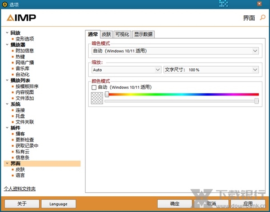
Task: Select 热键 in the tree
Action: coord(20,56)
